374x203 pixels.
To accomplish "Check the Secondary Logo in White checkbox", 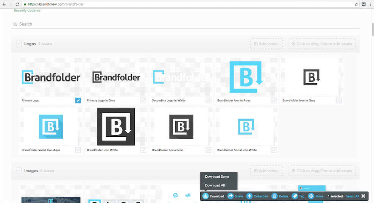I will point(209,100).
